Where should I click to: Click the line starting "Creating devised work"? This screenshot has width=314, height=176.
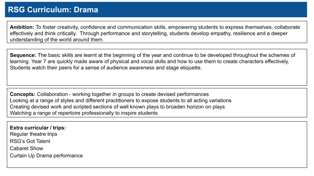coord(117,107)
